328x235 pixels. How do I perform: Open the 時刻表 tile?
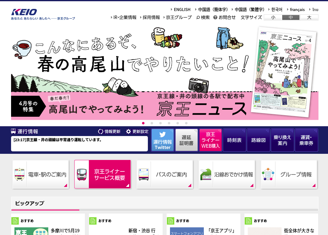click(x=235, y=140)
